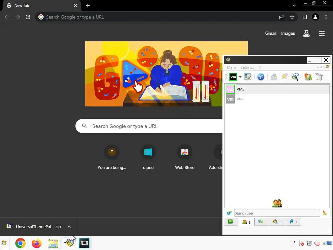Viewport: 333px width, 250px height.
Task: Open the ? help menu
Action: pyautogui.click(x=260, y=67)
